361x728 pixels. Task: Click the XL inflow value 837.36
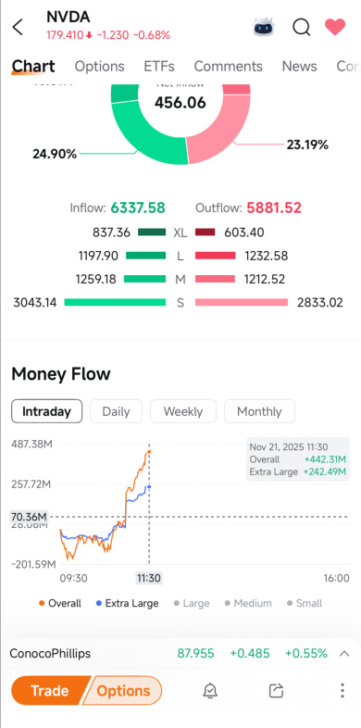click(x=111, y=232)
